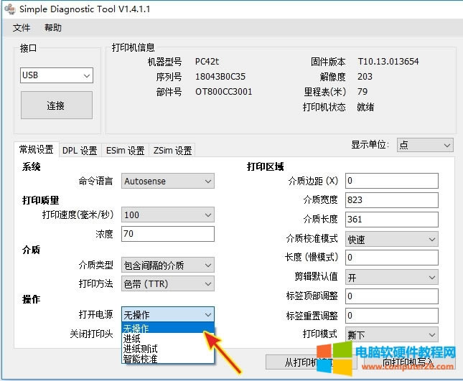Open the 帮助 menu
Screen dimensions: 463x381
tap(53, 28)
